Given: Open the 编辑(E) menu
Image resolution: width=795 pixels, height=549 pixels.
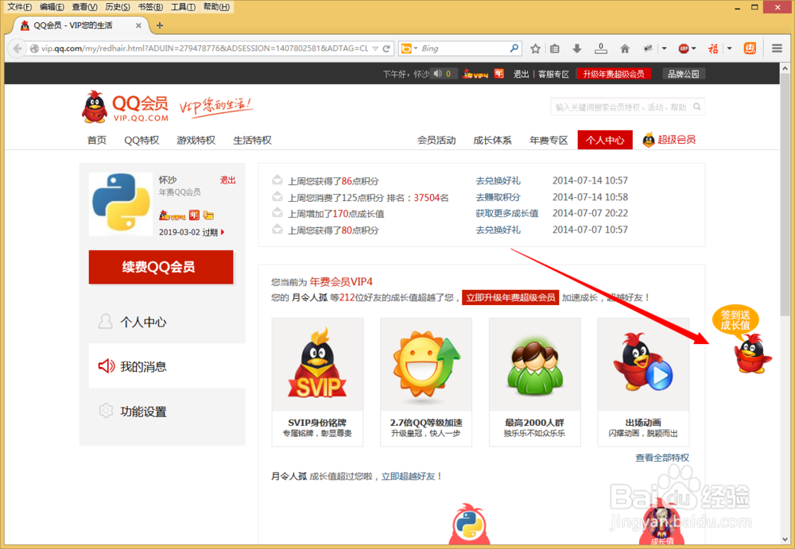Looking at the screenshot, I should (x=52, y=6).
